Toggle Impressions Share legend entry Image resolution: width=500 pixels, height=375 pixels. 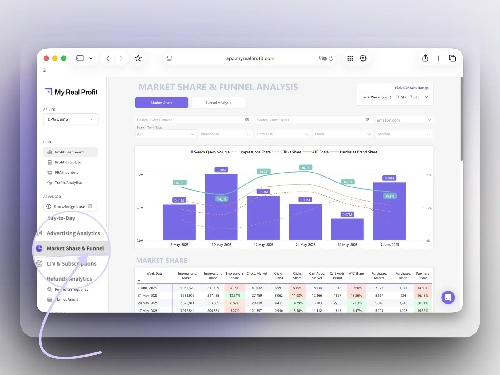point(251,152)
